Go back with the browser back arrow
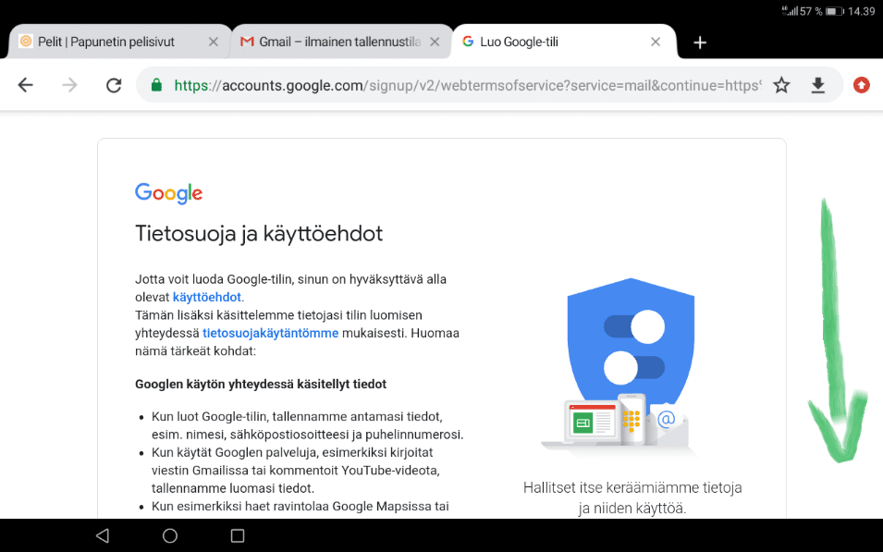883x552 pixels. (25, 85)
